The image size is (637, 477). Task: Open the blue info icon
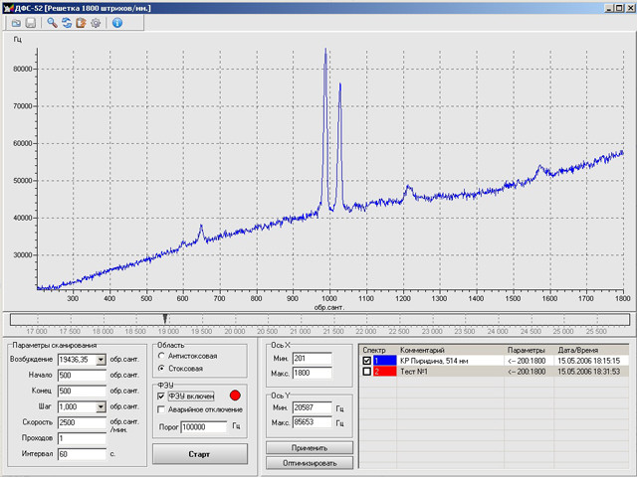coord(117,22)
